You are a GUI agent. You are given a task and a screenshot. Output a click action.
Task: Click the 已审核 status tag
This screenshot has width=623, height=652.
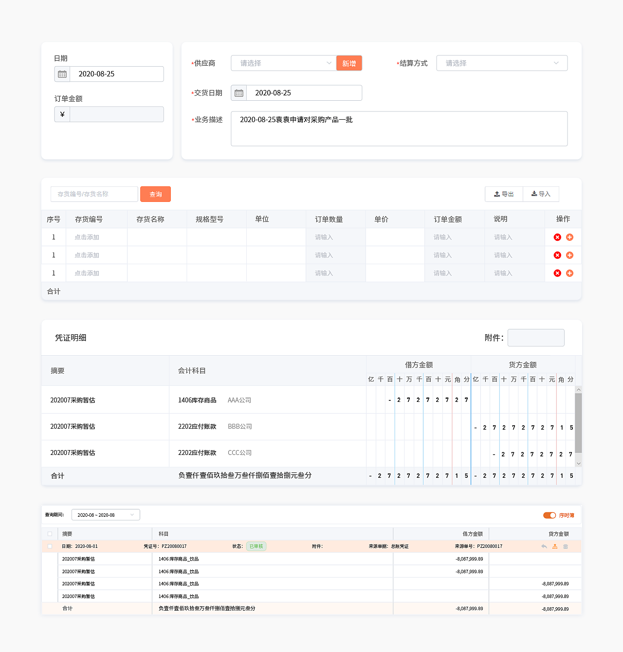coord(256,546)
